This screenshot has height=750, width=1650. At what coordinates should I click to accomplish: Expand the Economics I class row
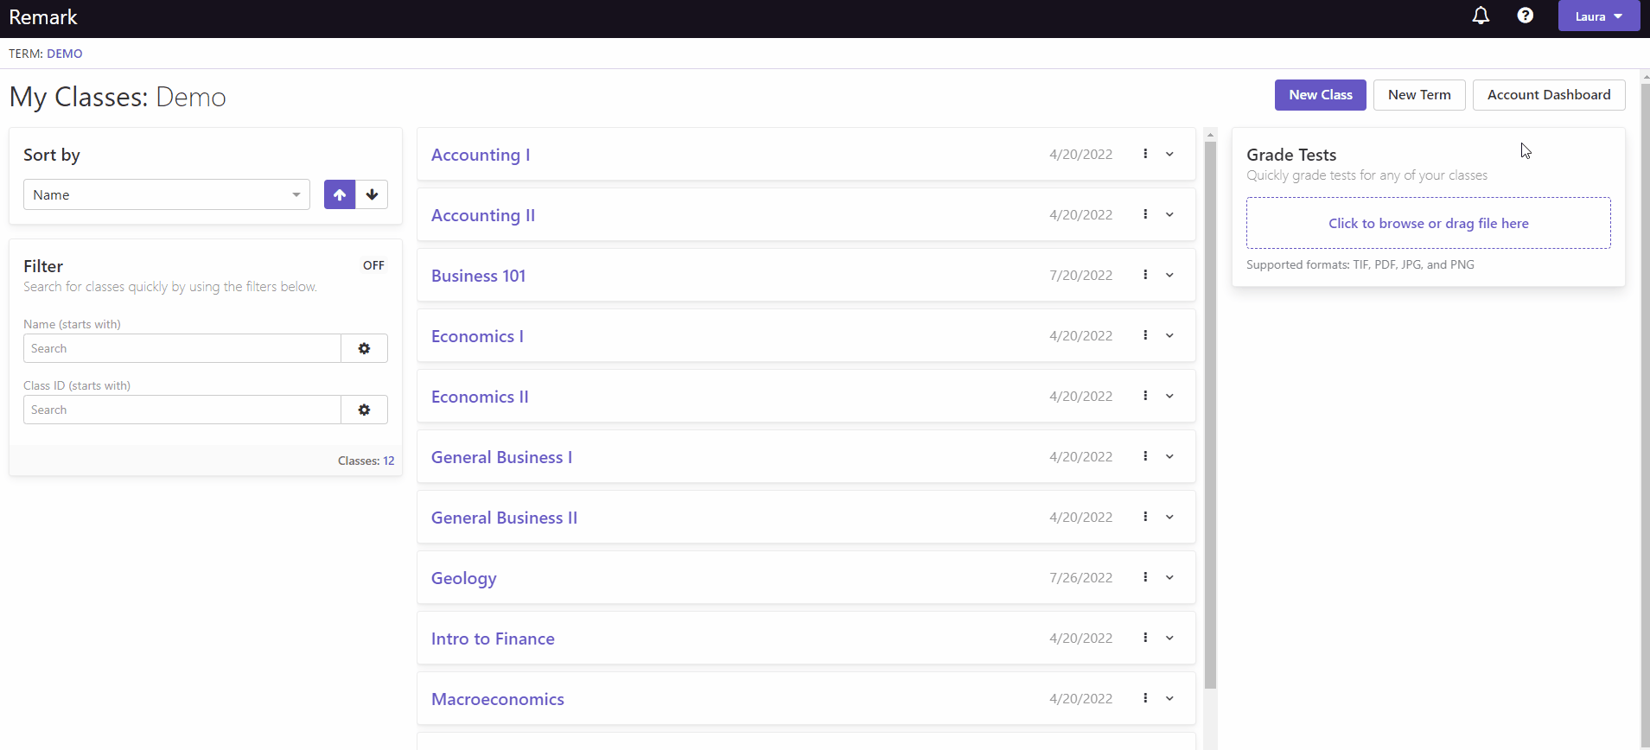(1169, 335)
